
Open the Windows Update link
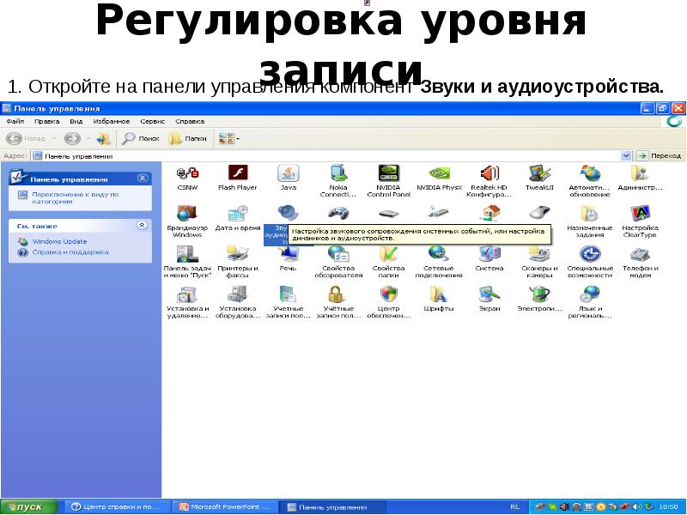59,241
